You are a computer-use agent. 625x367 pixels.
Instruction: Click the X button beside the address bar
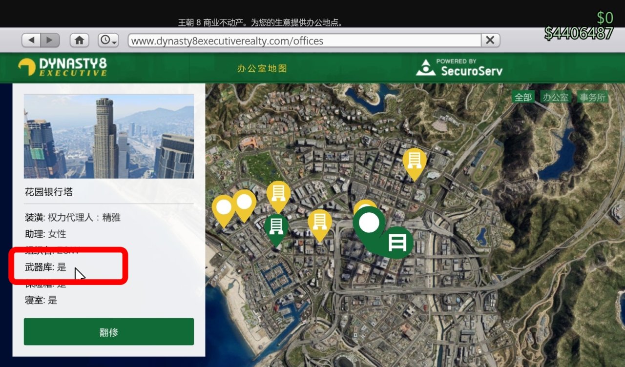click(x=490, y=41)
